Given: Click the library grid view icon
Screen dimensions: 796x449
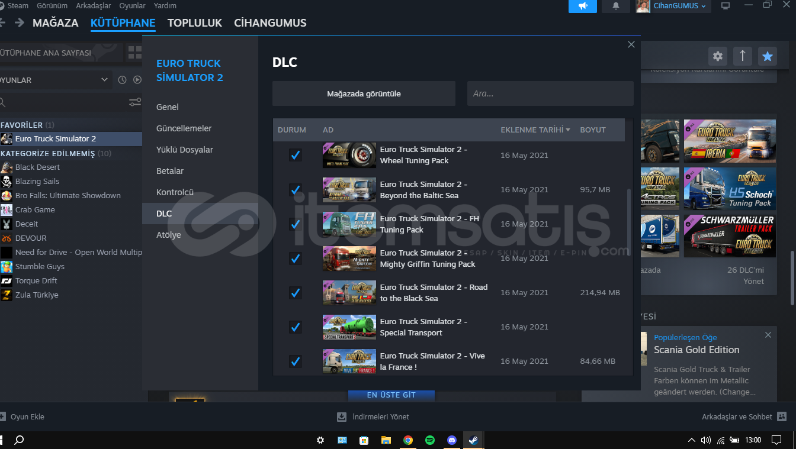Looking at the screenshot, I should (x=134, y=53).
